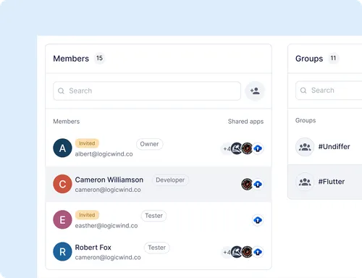
Task: Click the cloud upload app icon in albert's row
Action: [x=258, y=148]
